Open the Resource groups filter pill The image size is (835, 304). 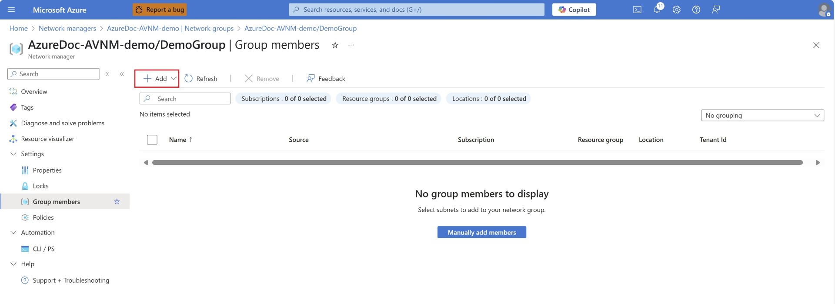[x=389, y=99]
